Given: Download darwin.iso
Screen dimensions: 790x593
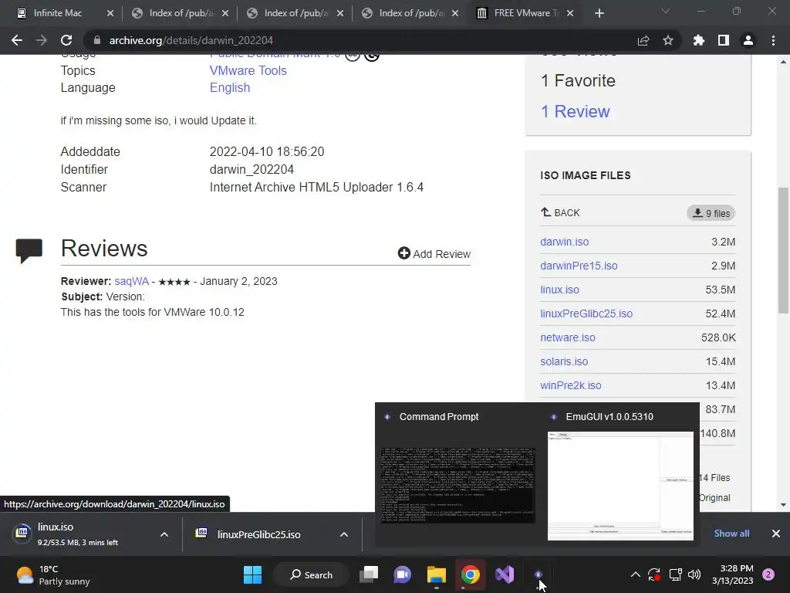Looking at the screenshot, I should (564, 242).
